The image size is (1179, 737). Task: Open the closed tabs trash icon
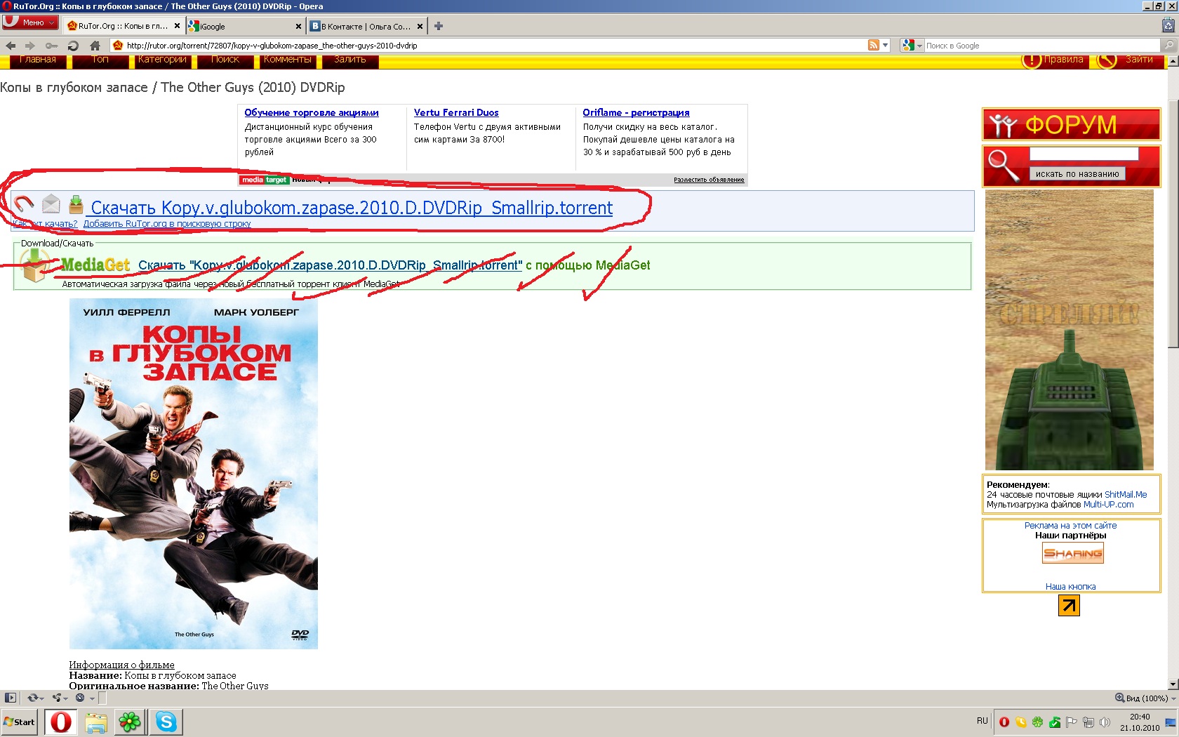click(1168, 25)
